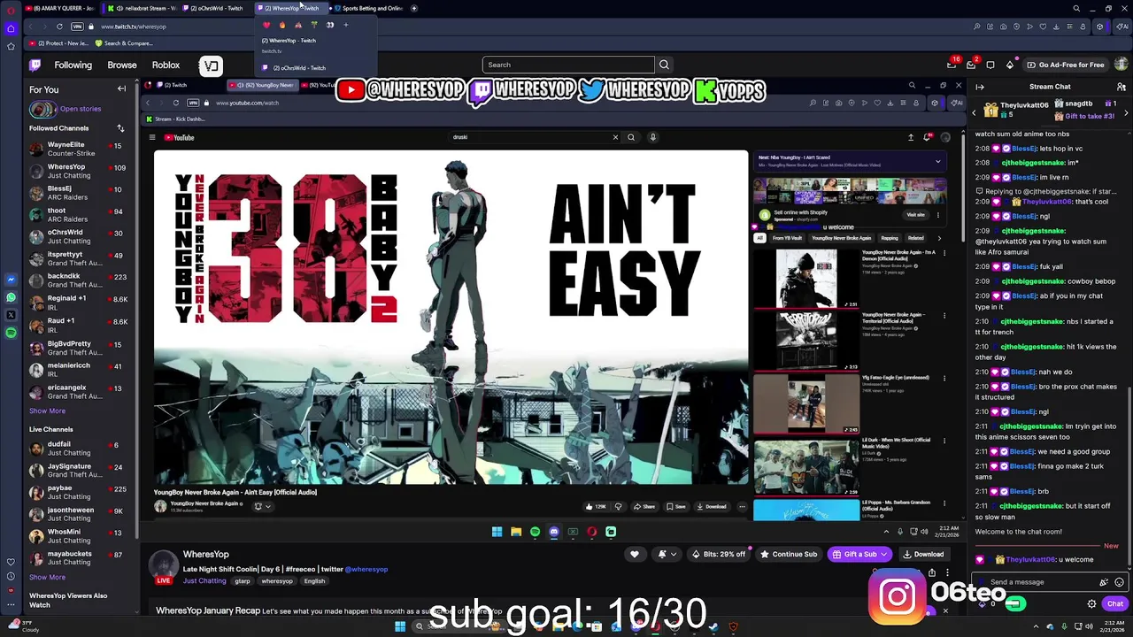Collapse the For You sidebar
The width and height of the screenshot is (1133, 637).
pos(121,88)
